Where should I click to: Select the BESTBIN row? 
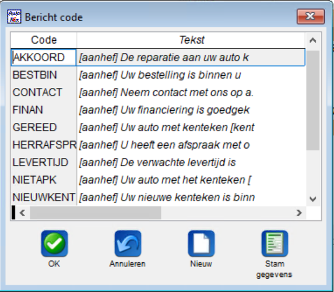158,75
